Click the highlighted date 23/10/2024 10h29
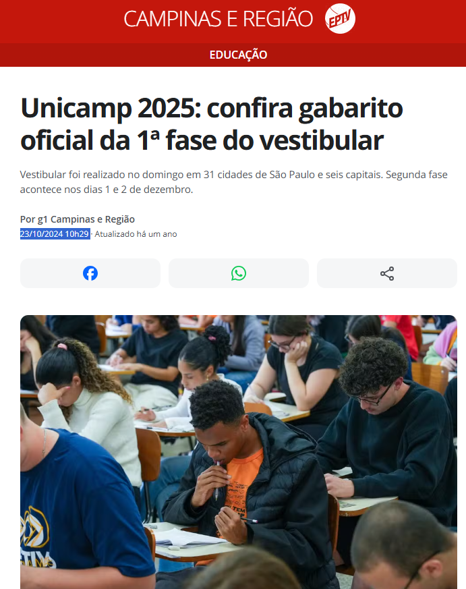This screenshot has height=589, width=466. coord(55,233)
